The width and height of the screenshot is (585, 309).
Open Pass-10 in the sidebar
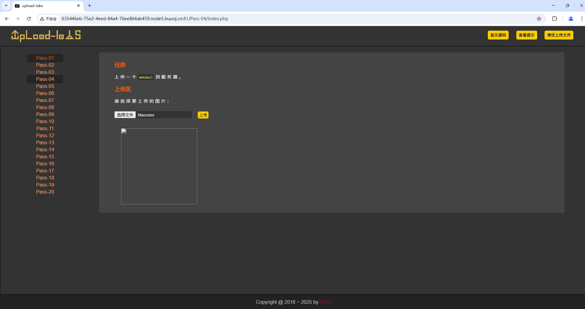coord(45,121)
